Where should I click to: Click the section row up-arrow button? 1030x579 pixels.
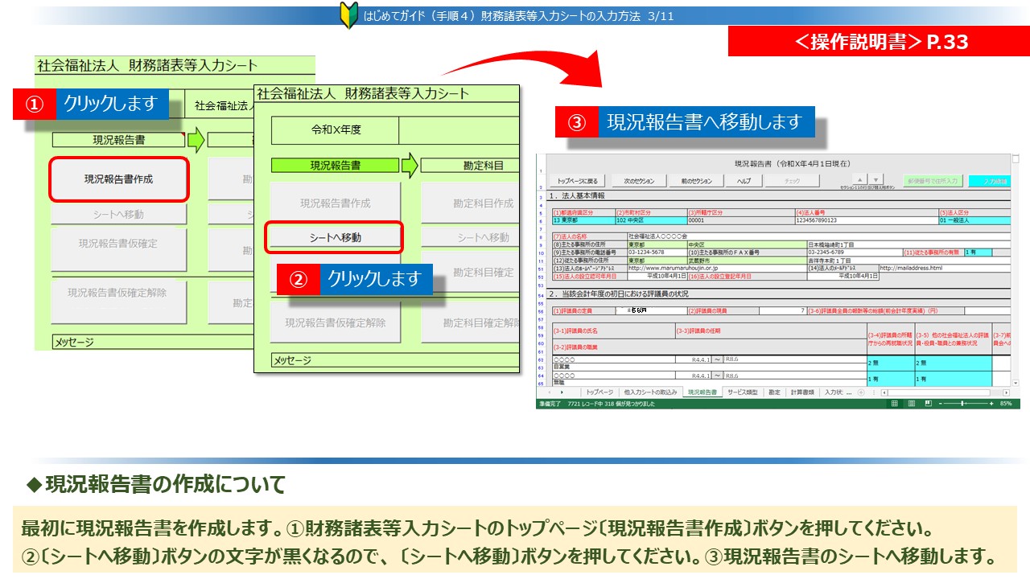[859, 179]
